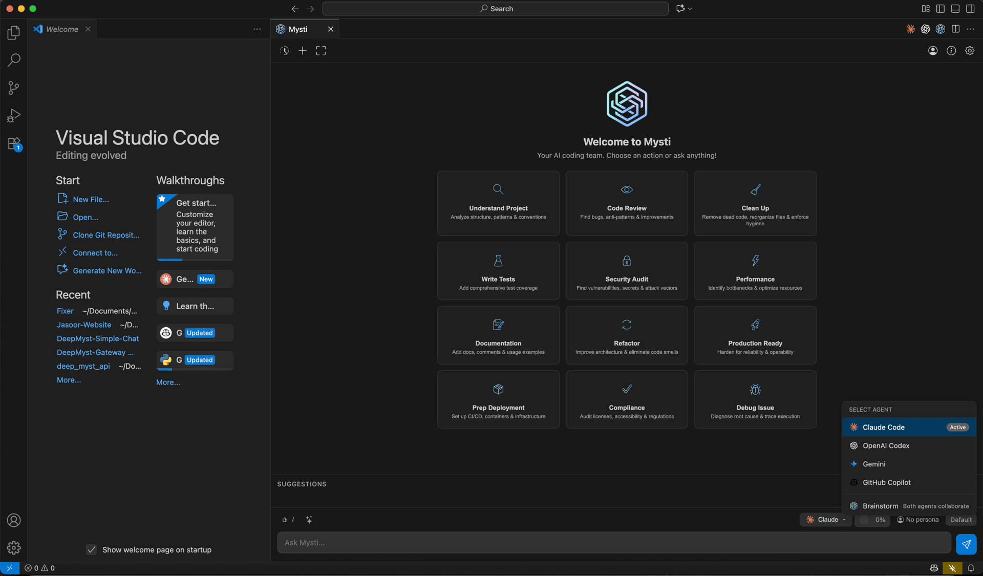Expand the Claude agent selector dropdown

(x=826, y=520)
